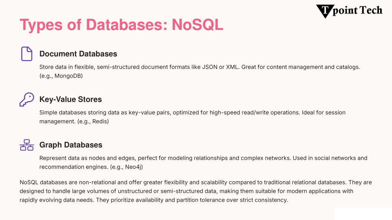The width and height of the screenshot is (392, 220).
Task: Click the 'point Tech' logo text
Action: (x=358, y=10)
